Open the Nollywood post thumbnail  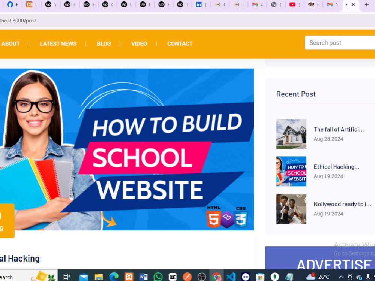point(291,209)
